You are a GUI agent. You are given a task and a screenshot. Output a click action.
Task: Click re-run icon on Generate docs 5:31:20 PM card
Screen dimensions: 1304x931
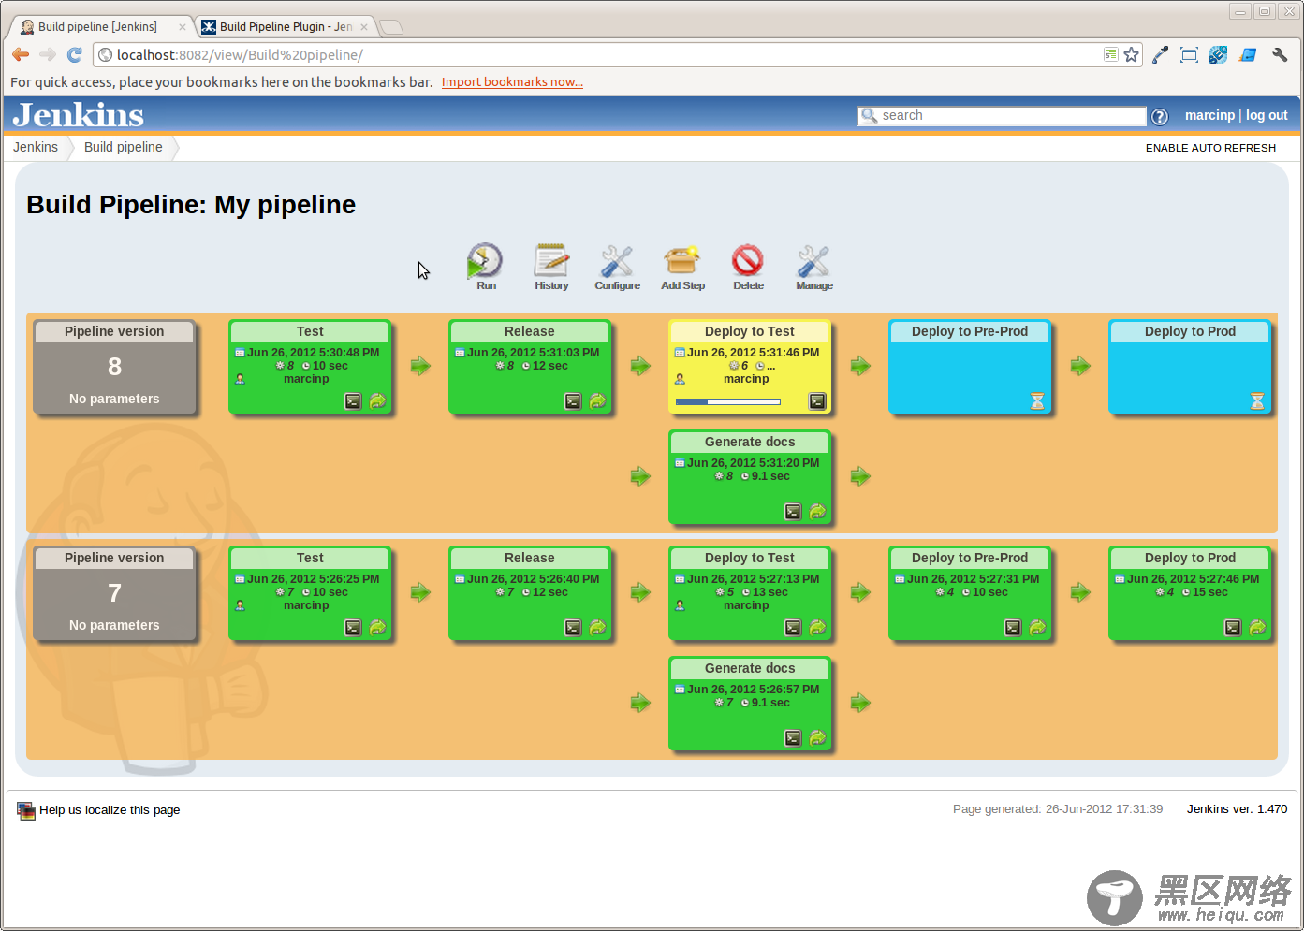click(x=817, y=512)
